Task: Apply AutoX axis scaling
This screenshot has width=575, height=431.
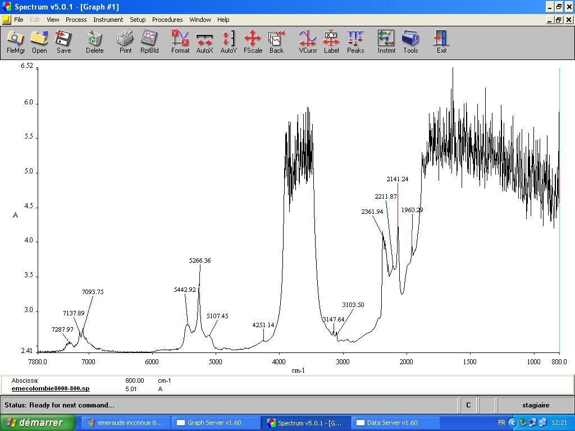Action: click(204, 42)
